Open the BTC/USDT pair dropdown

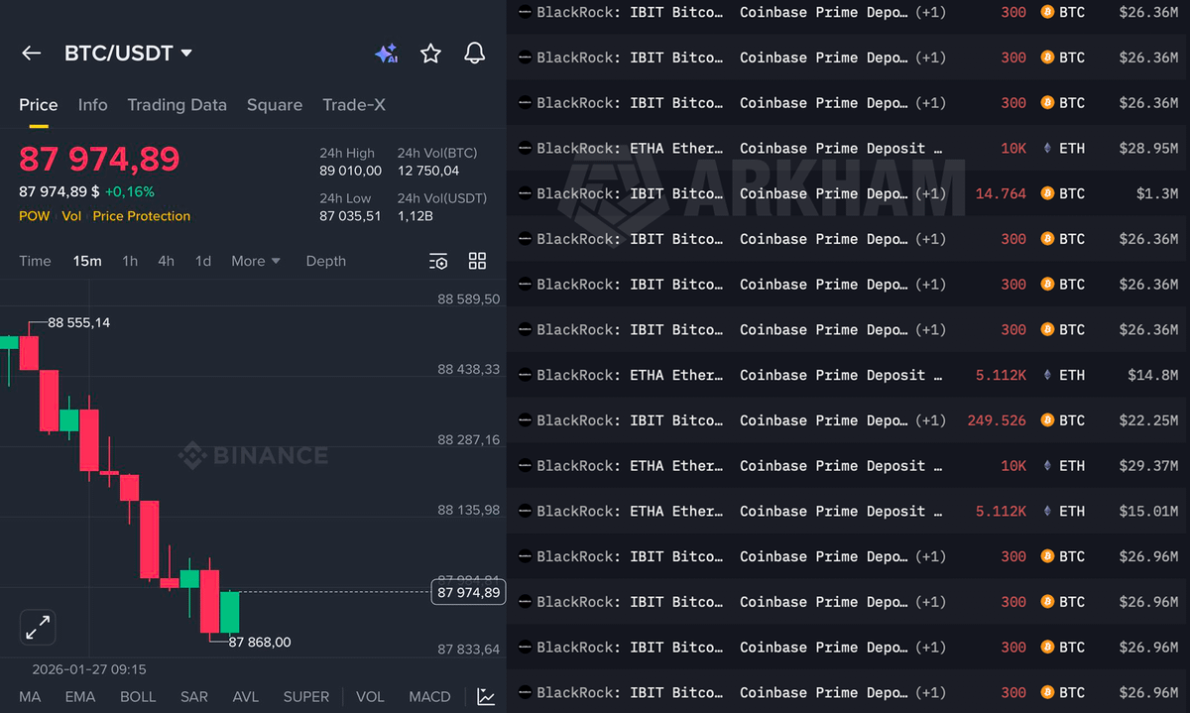pyautogui.click(x=128, y=54)
